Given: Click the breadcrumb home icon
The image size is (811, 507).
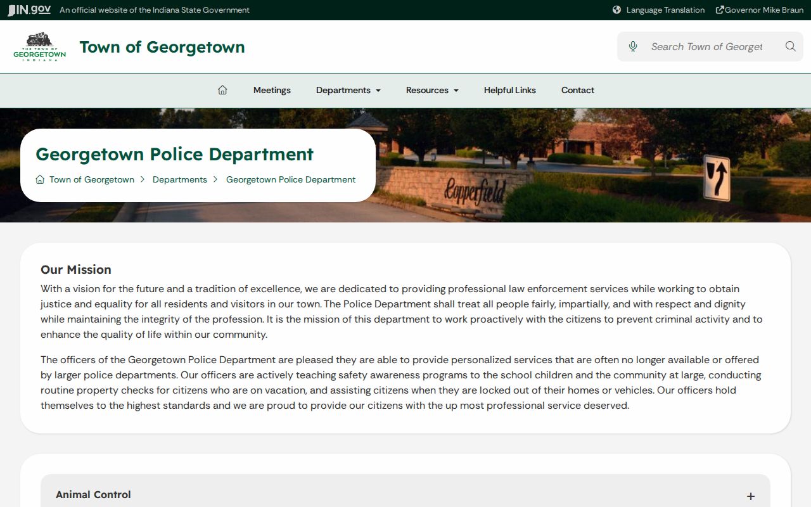Looking at the screenshot, I should (40, 179).
